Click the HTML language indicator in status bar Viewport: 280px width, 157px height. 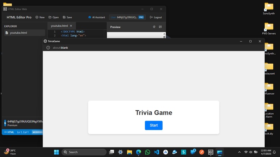click(9, 132)
